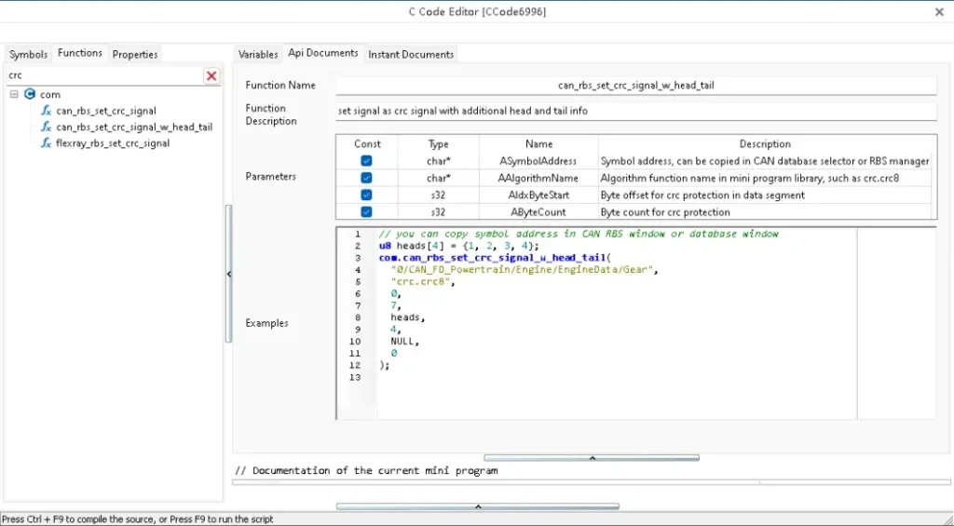The height and width of the screenshot is (526, 954).
Task: Click the crc search input field
Action: click(x=102, y=75)
